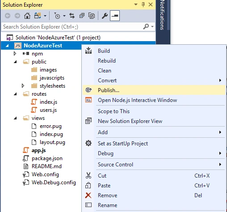Viewport: 227px width, 212px height.
Task: Click the Home icon in Solution Explorer
Action: [x=27, y=16]
